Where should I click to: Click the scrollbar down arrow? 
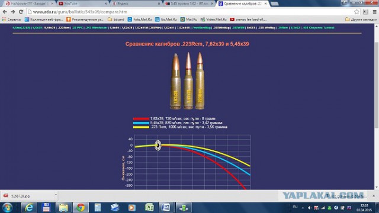pos(377,187)
